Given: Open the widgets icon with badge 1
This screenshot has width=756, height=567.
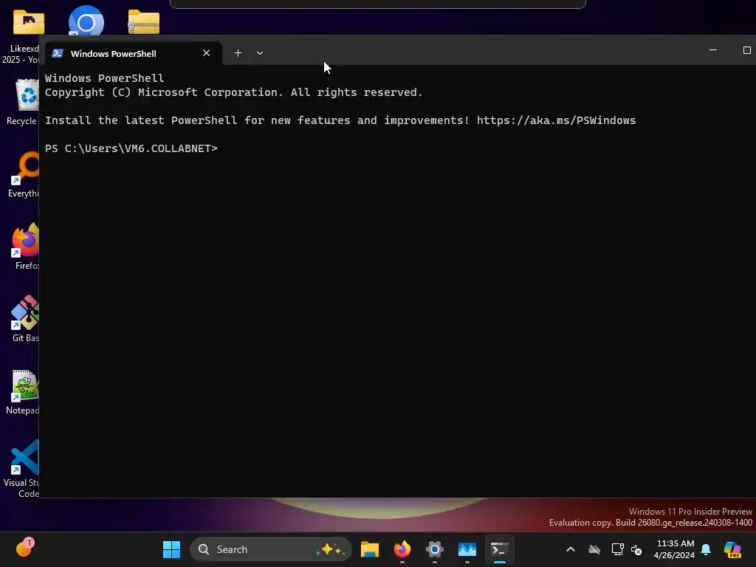Looking at the screenshot, I should (x=24, y=548).
